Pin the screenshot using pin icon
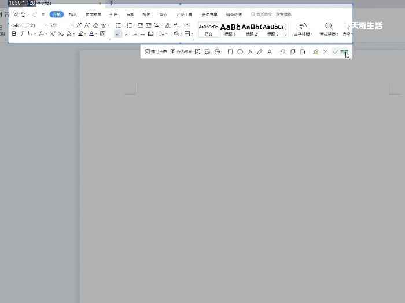405x303 pixels. click(x=315, y=52)
